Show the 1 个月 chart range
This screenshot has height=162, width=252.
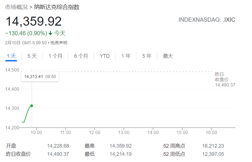click(x=55, y=56)
